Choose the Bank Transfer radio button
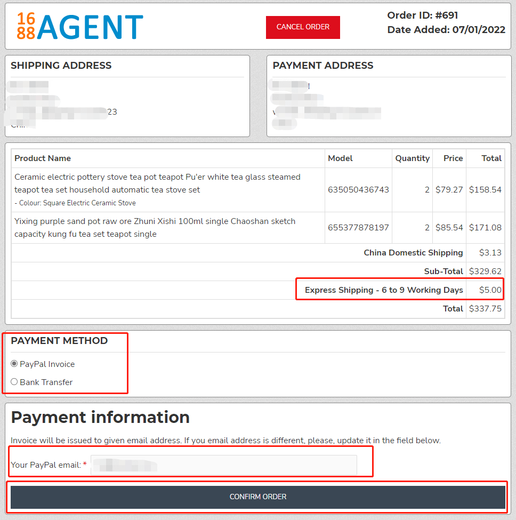This screenshot has width=516, height=520. 14,382
